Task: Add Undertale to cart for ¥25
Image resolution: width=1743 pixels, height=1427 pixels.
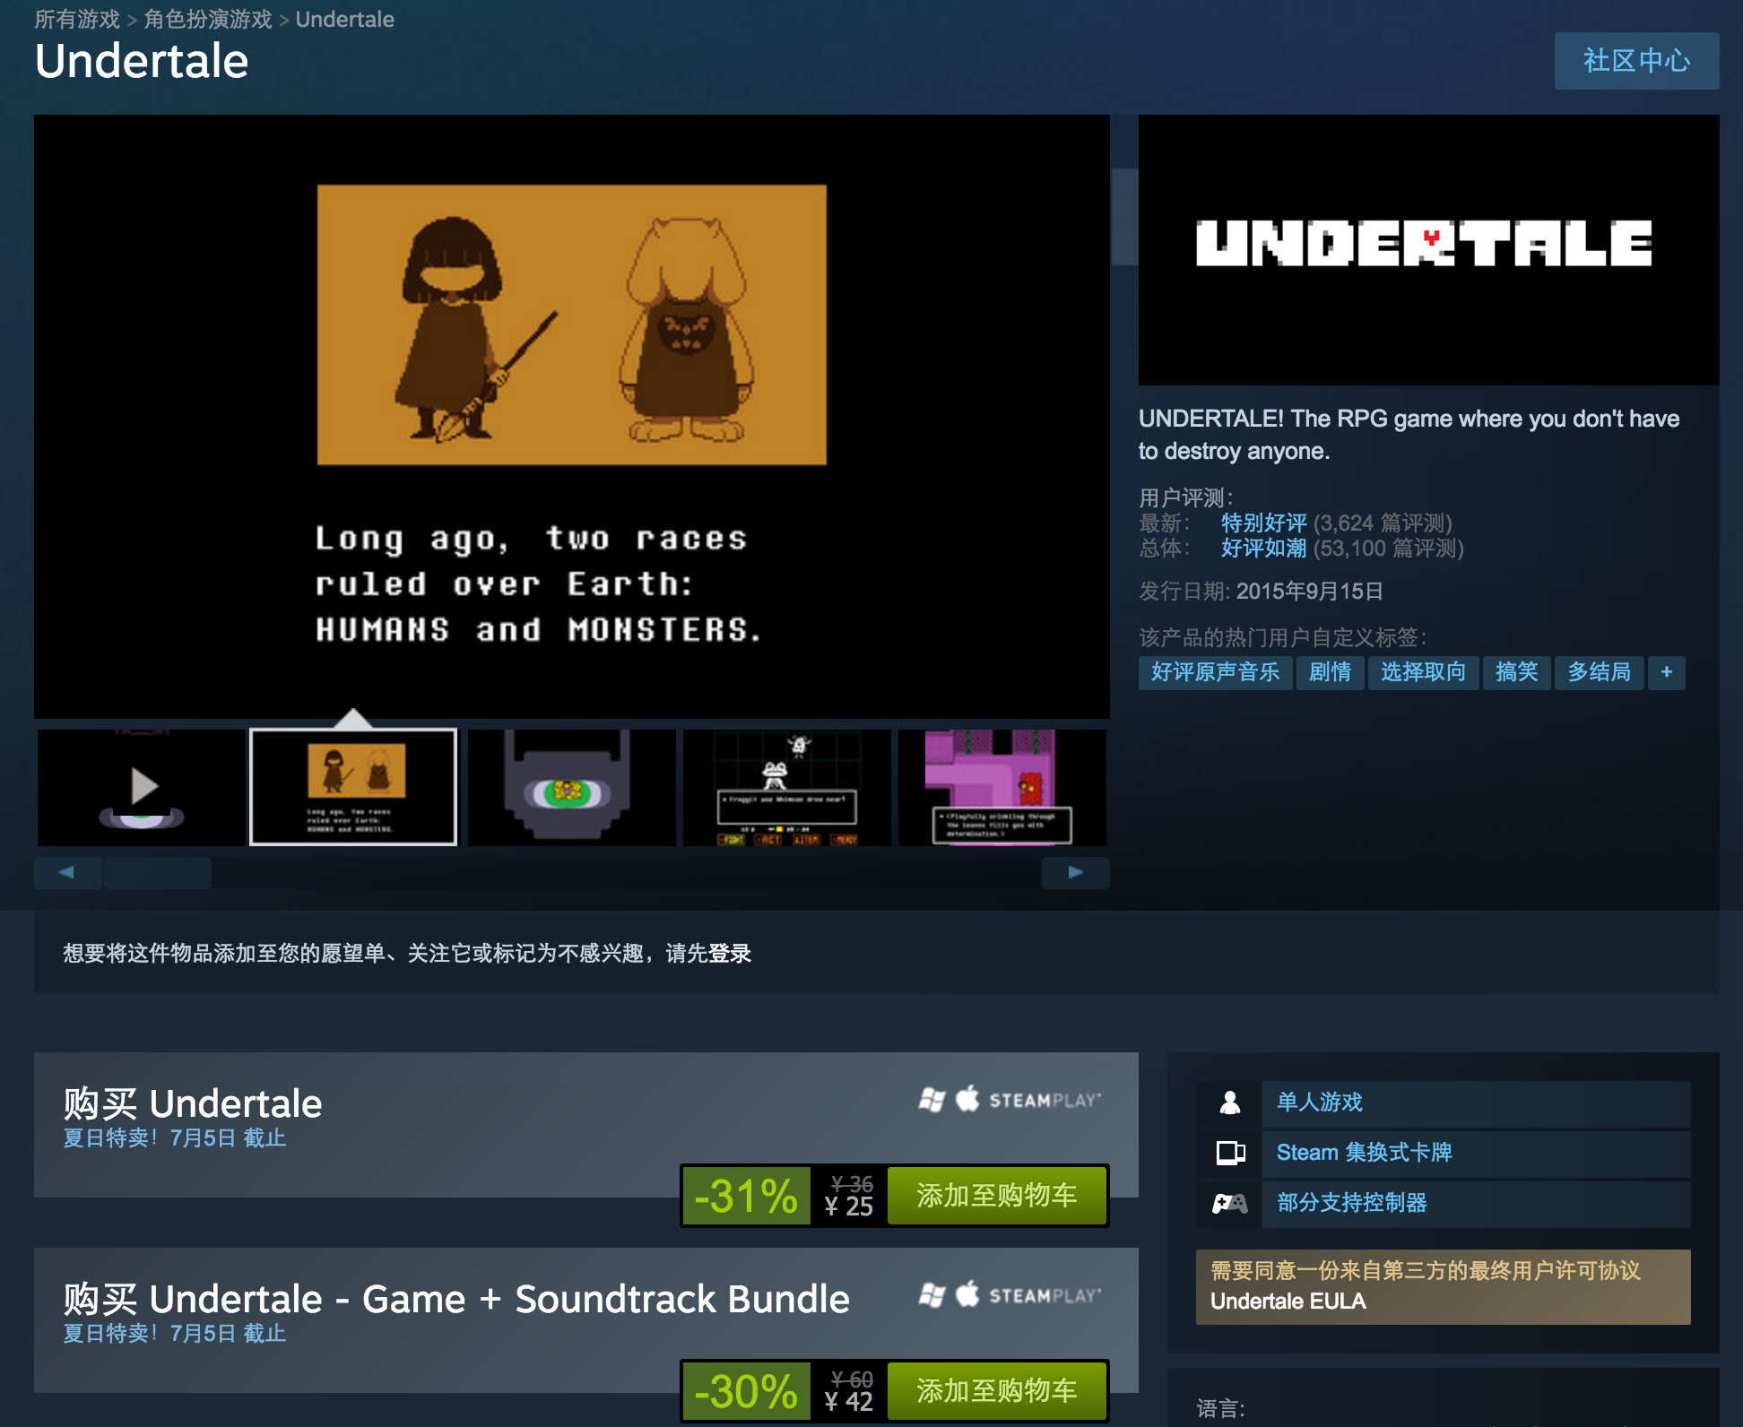Action: coord(996,1196)
